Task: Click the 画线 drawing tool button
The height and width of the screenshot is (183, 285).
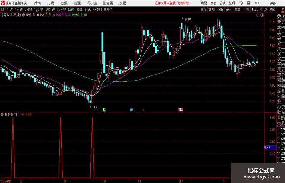Action: [x=237, y=9]
